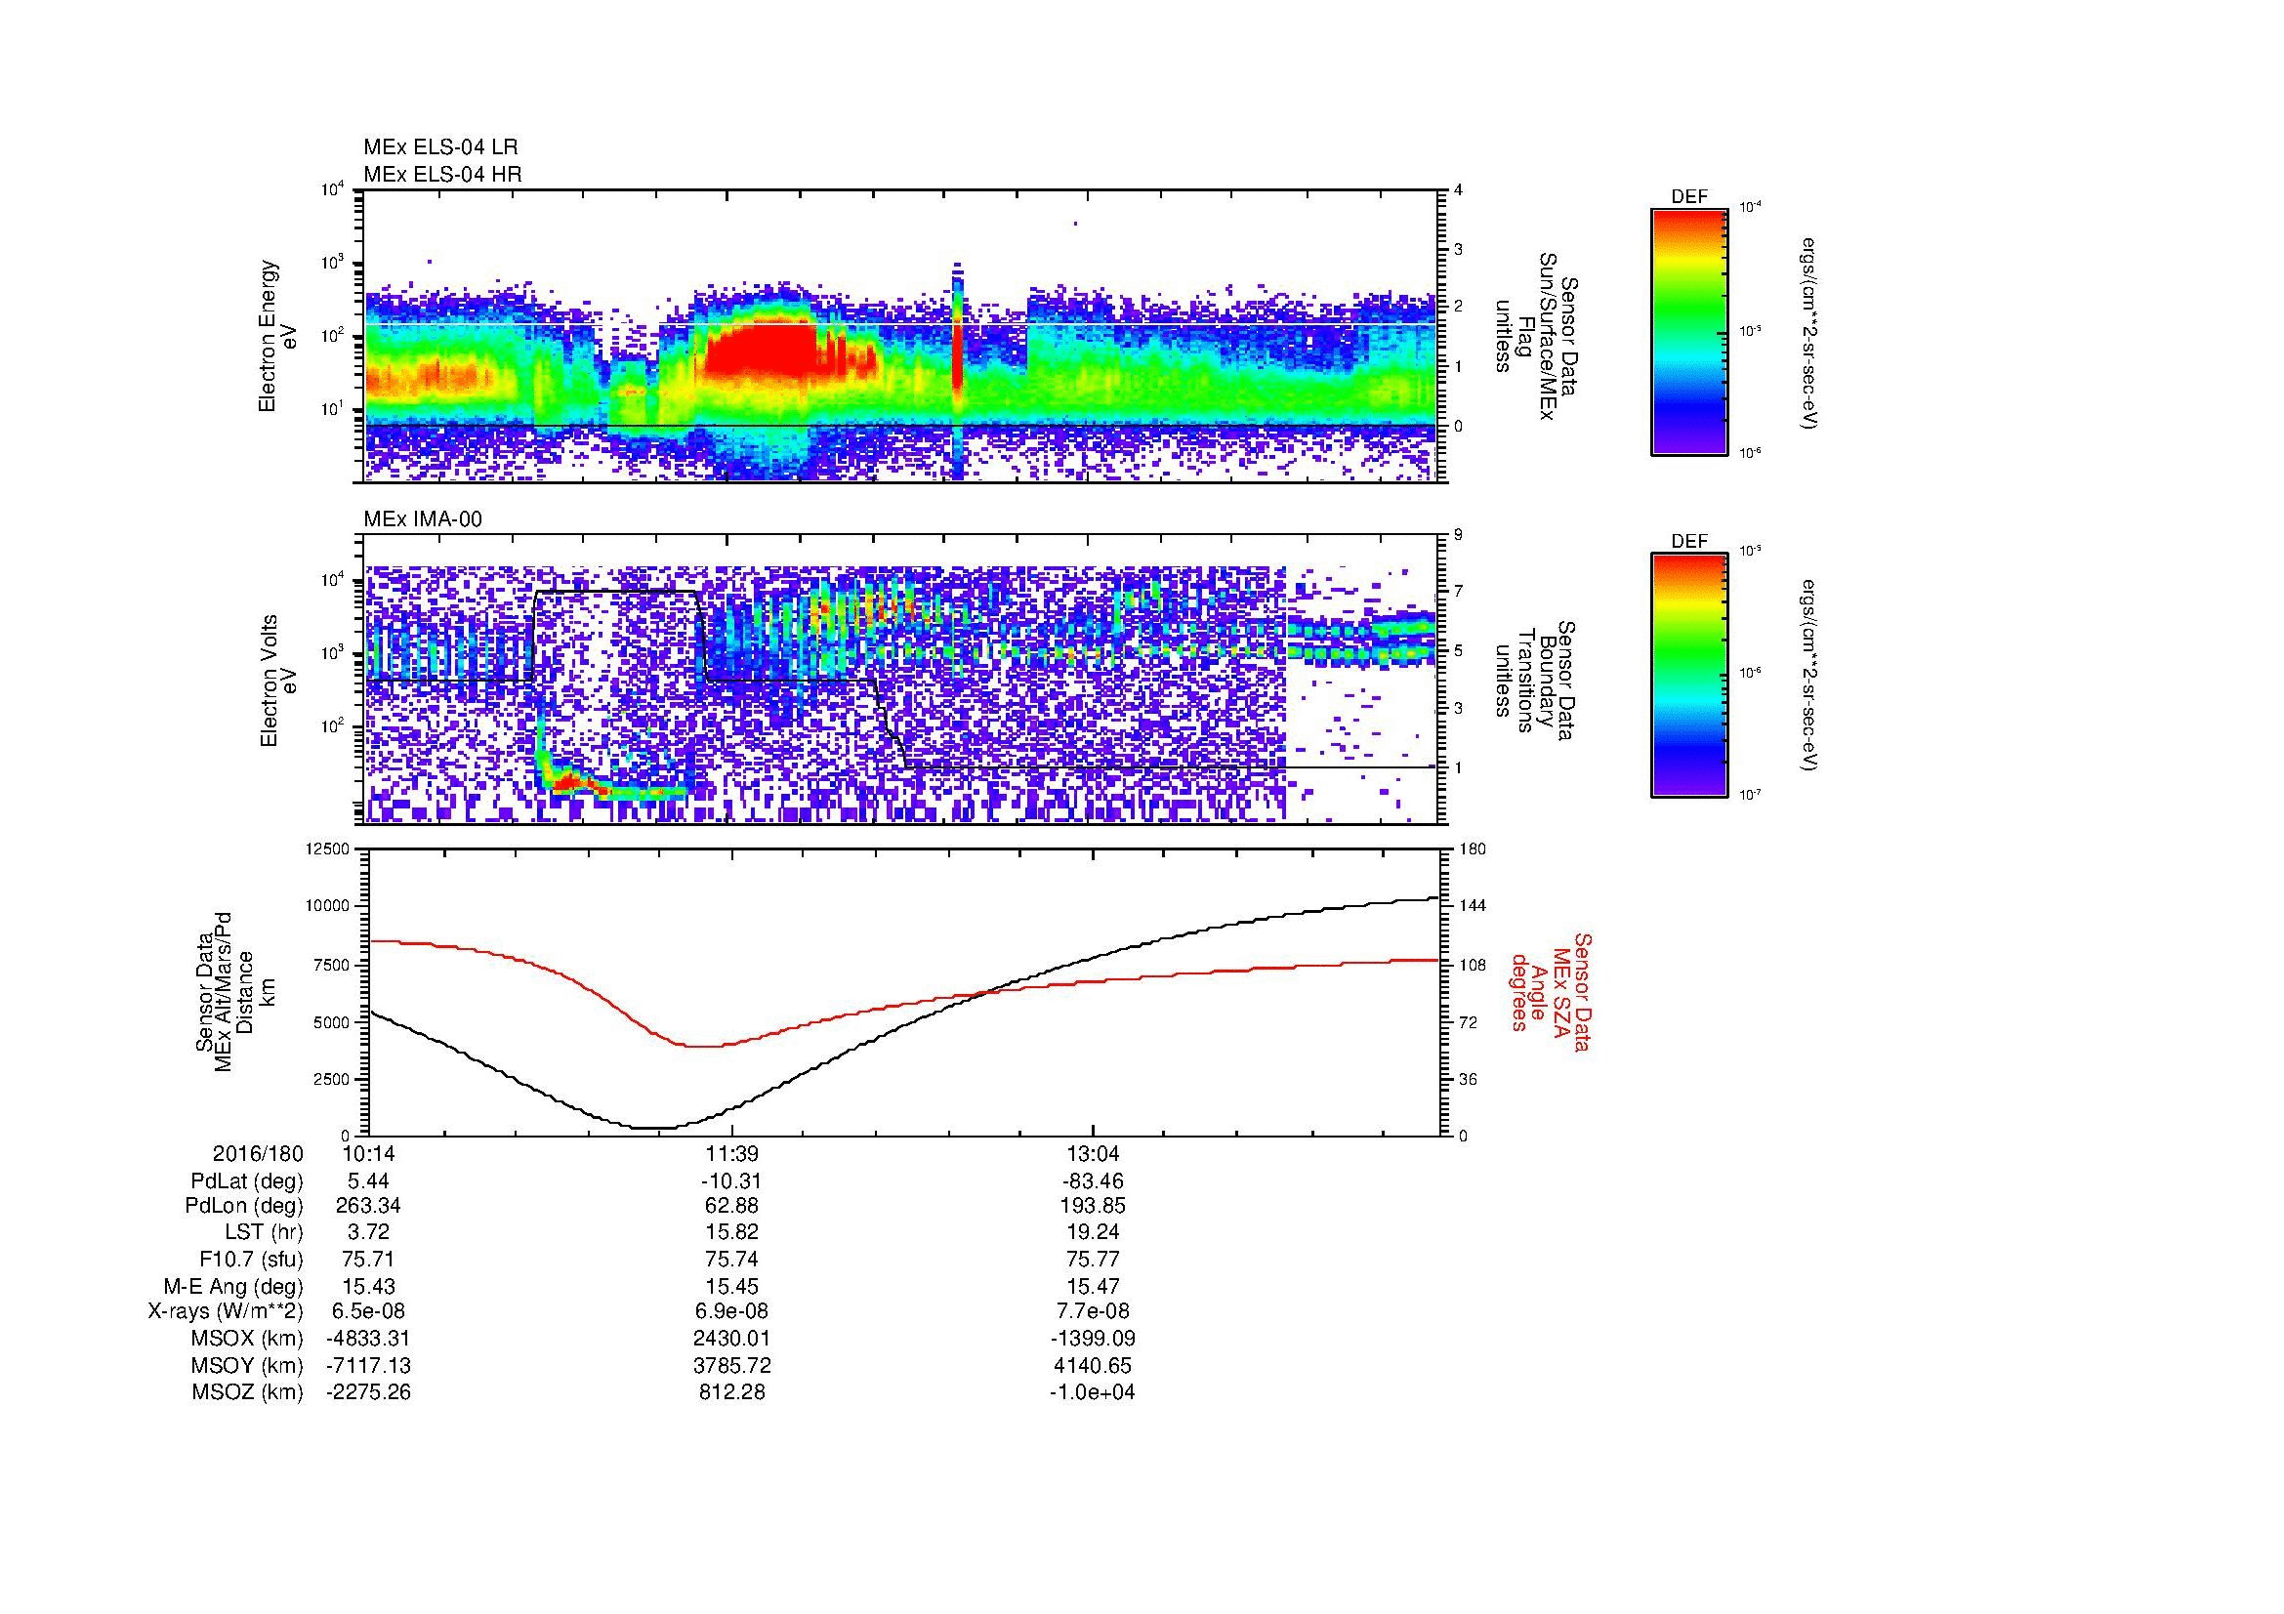Click the MEx IMA-00 panel title
2284x1614 pixels.
pos(423,519)
